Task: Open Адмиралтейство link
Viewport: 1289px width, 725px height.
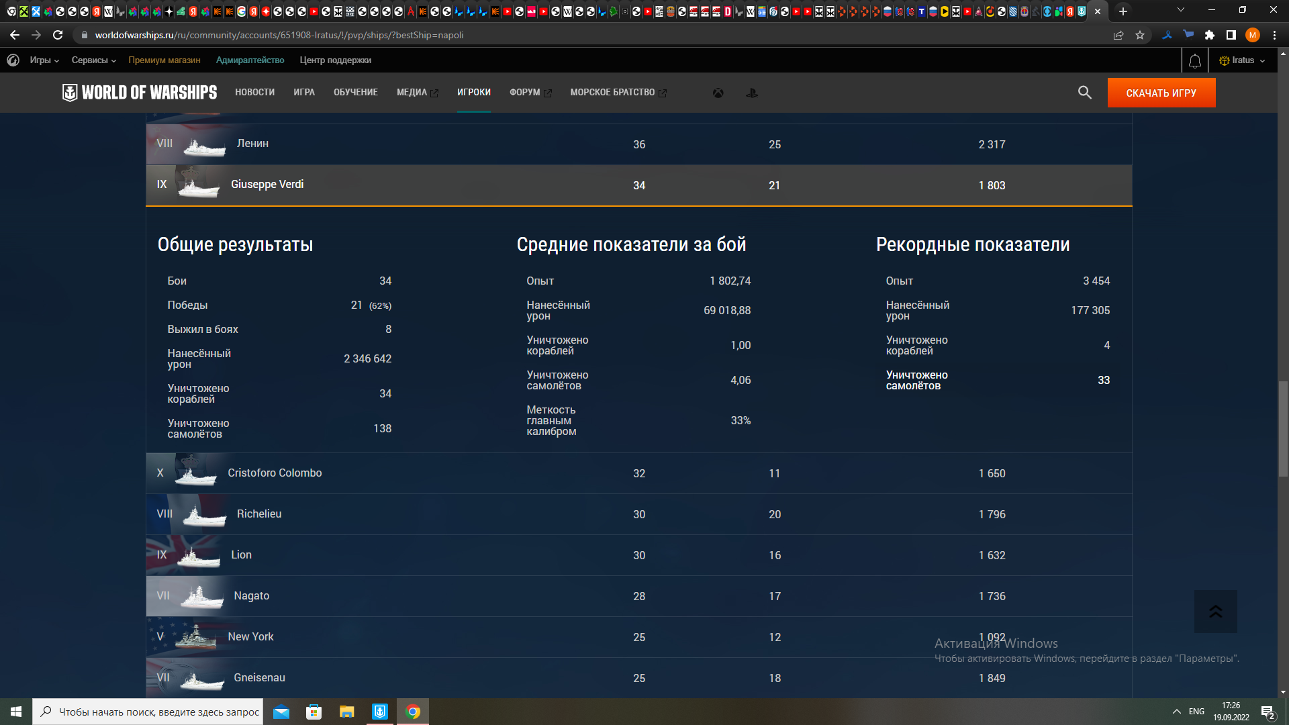Action: coord(250,60)
